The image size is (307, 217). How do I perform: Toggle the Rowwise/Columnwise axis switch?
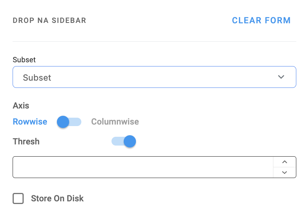(x=69, y=122)
